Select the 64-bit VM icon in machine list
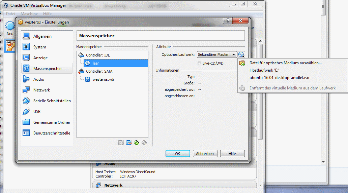348x193 pixels. tap(10, 46)
